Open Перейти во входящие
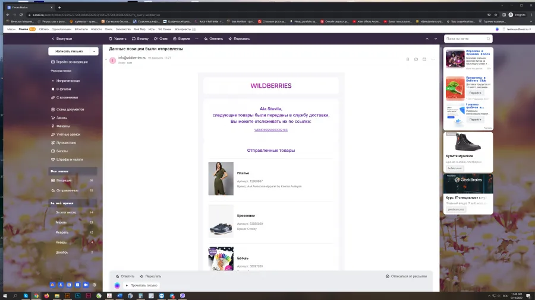The width and height of the screenshot is (535, 300). pyautogui.click(x=70, y=62)
